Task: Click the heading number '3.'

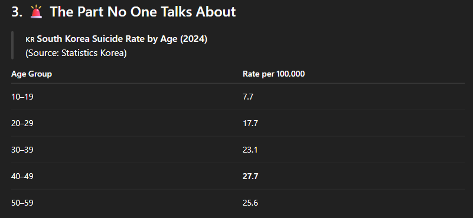Action: click(17, 12)
